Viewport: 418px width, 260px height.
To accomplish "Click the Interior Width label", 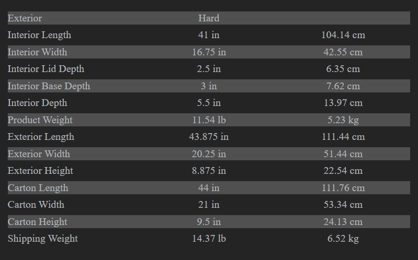I will pos(37,52).
